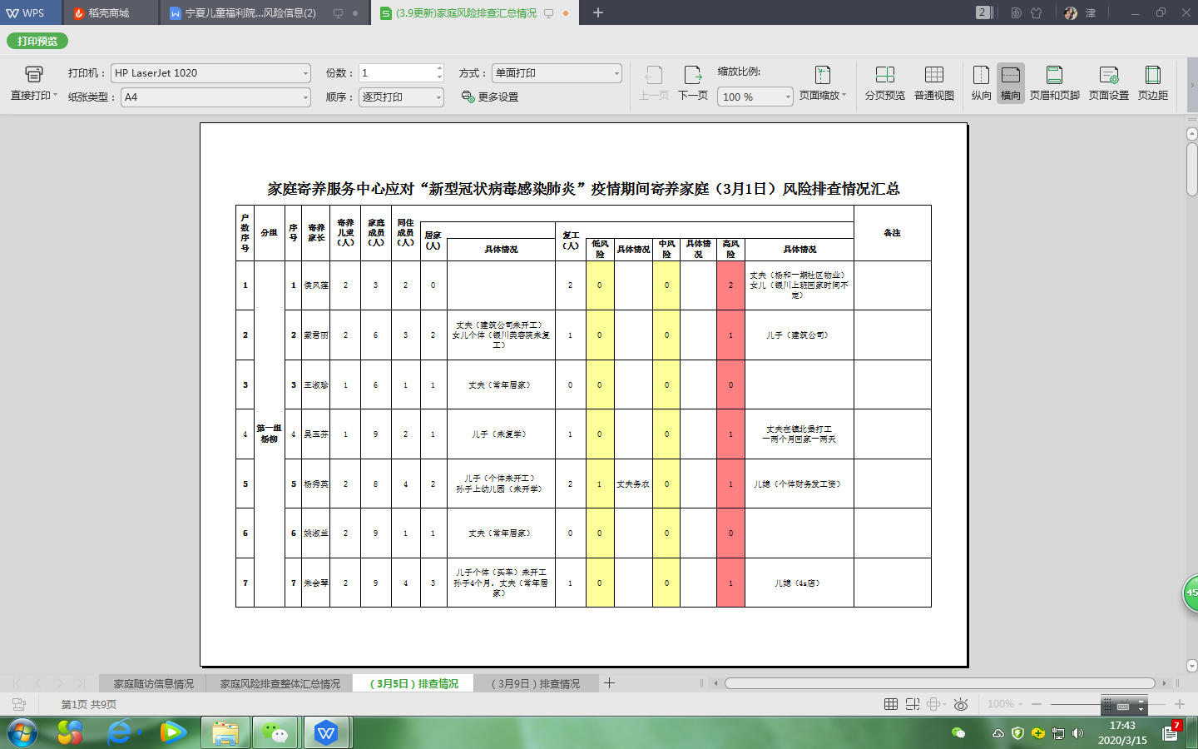Switch to 普通视图 normal view
1198x749 pixels.
click(933, 83)
